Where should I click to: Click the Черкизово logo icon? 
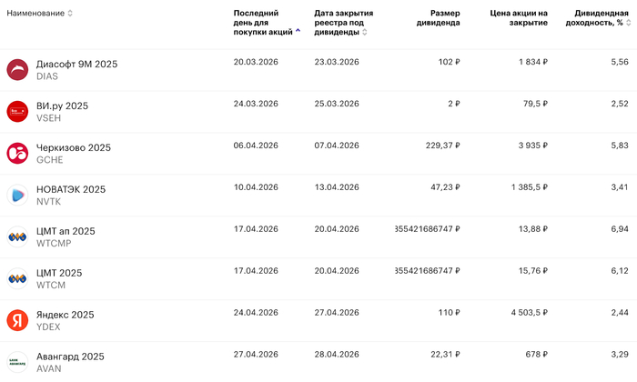point(18,154)
